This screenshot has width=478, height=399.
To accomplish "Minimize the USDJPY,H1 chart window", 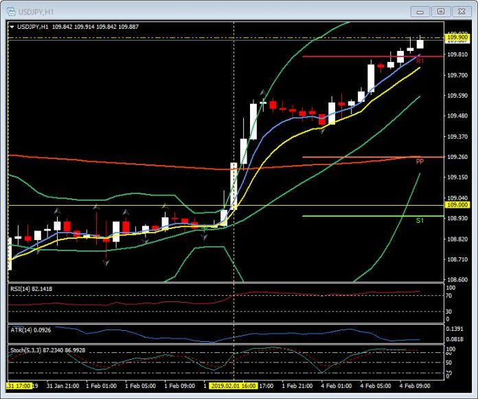I will (420, 12).
